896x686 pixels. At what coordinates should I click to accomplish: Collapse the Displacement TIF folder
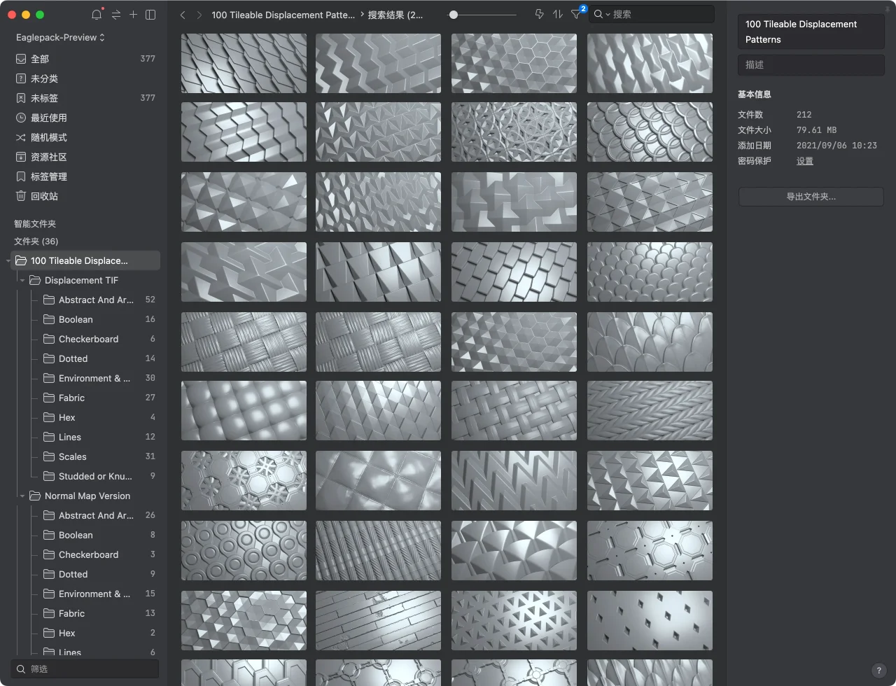22,281
